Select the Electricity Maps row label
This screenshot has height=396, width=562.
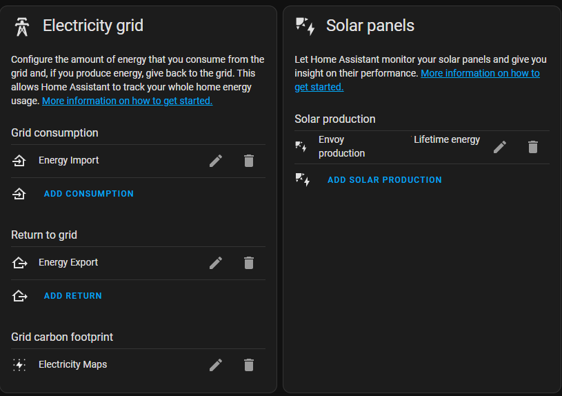click(73, 365)
